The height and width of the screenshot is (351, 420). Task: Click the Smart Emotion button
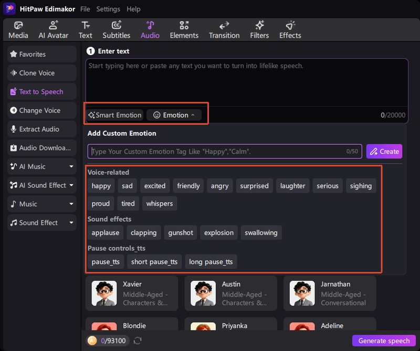coord(115,115)
